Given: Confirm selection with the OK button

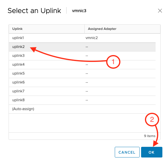Looking at the screenshot, I should (x=152, y=152).
